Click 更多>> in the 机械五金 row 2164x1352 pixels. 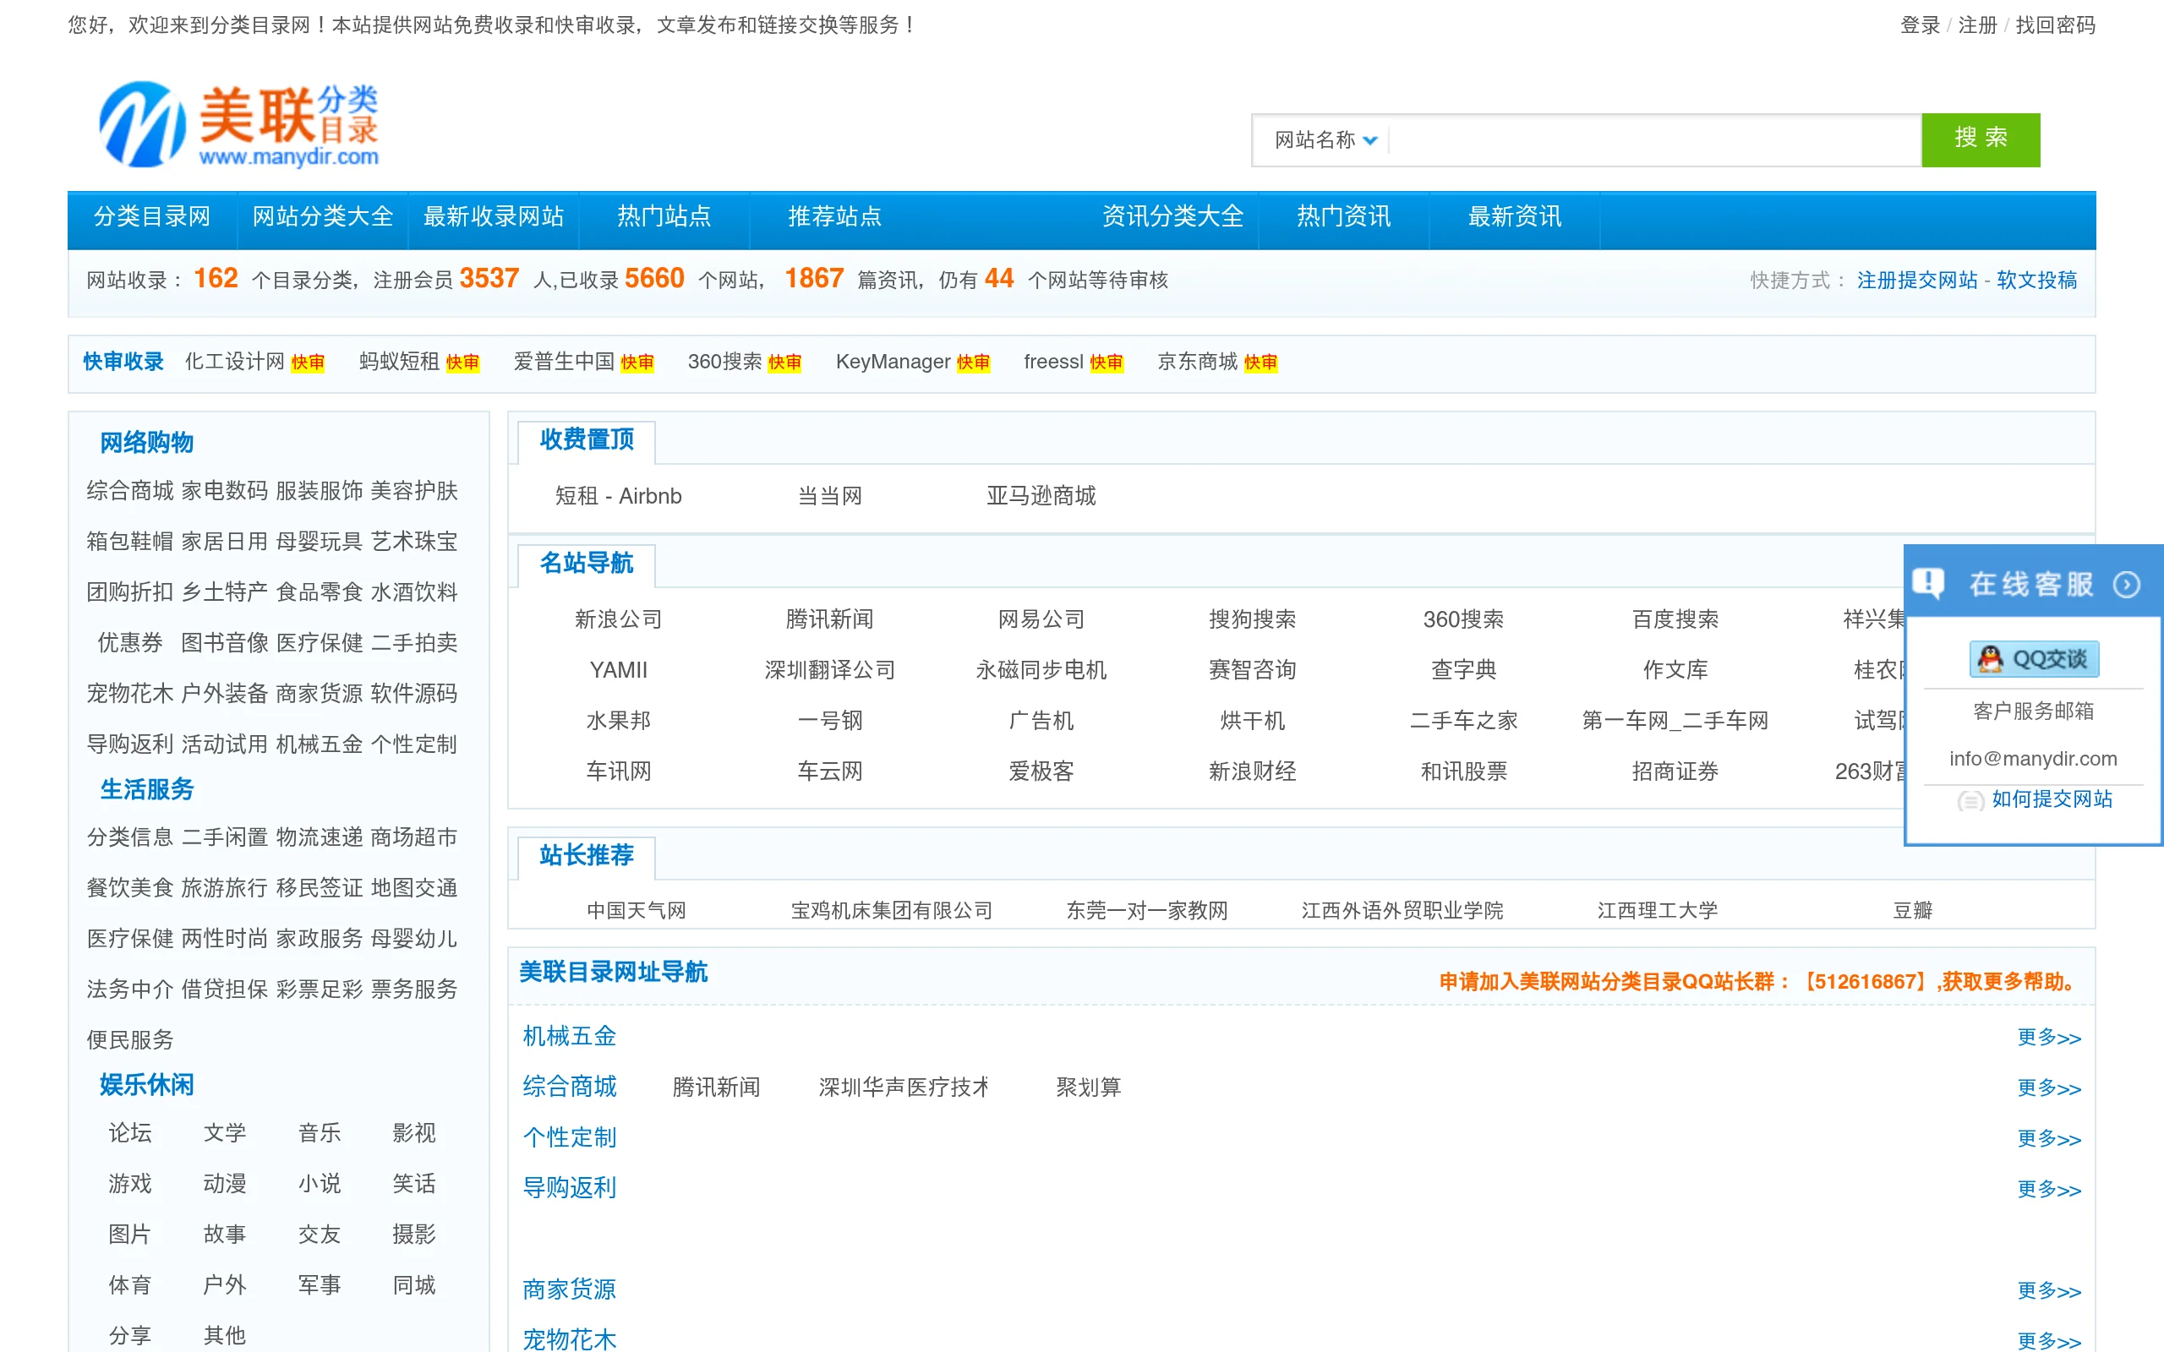[2050, 1038]
